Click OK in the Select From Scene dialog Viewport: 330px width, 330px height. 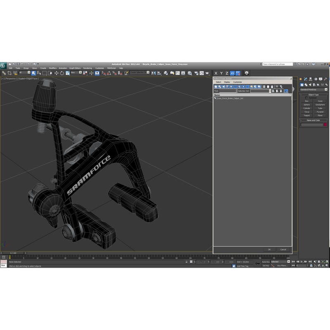point(269,250)
